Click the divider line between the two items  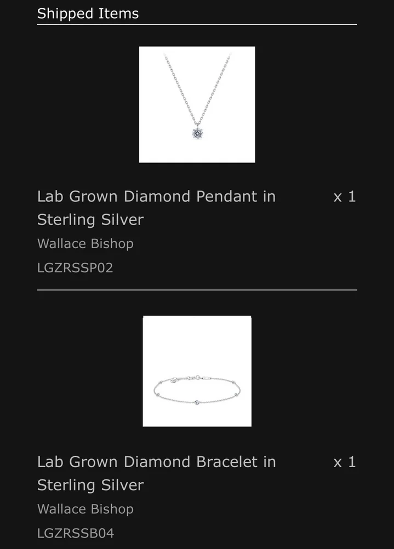point(197,289)
